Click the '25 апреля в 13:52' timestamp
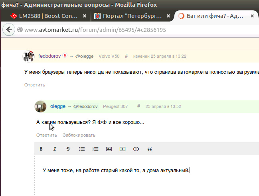The height and width of the screenshot is (196, 259). [163, 106]
